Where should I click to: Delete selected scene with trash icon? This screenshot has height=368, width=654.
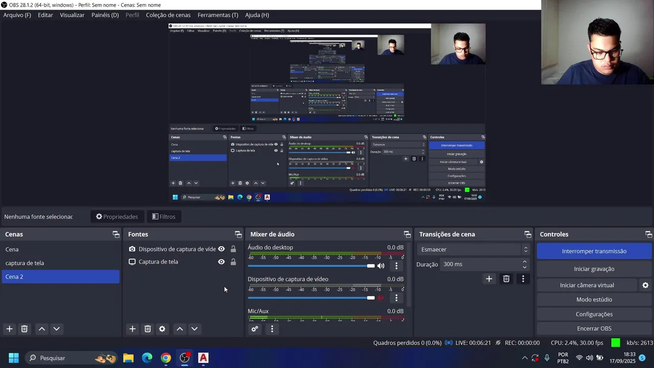click(x=24, y=329)
